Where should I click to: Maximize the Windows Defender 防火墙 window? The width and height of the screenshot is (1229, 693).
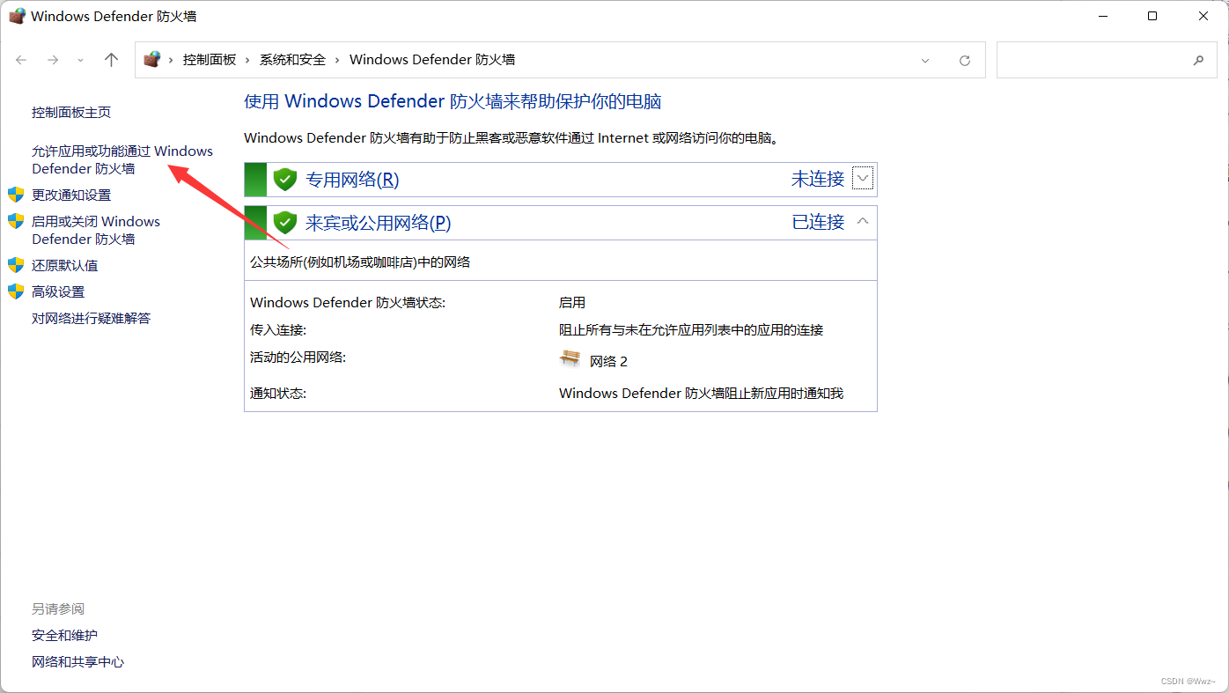(x=1152, y=16)
